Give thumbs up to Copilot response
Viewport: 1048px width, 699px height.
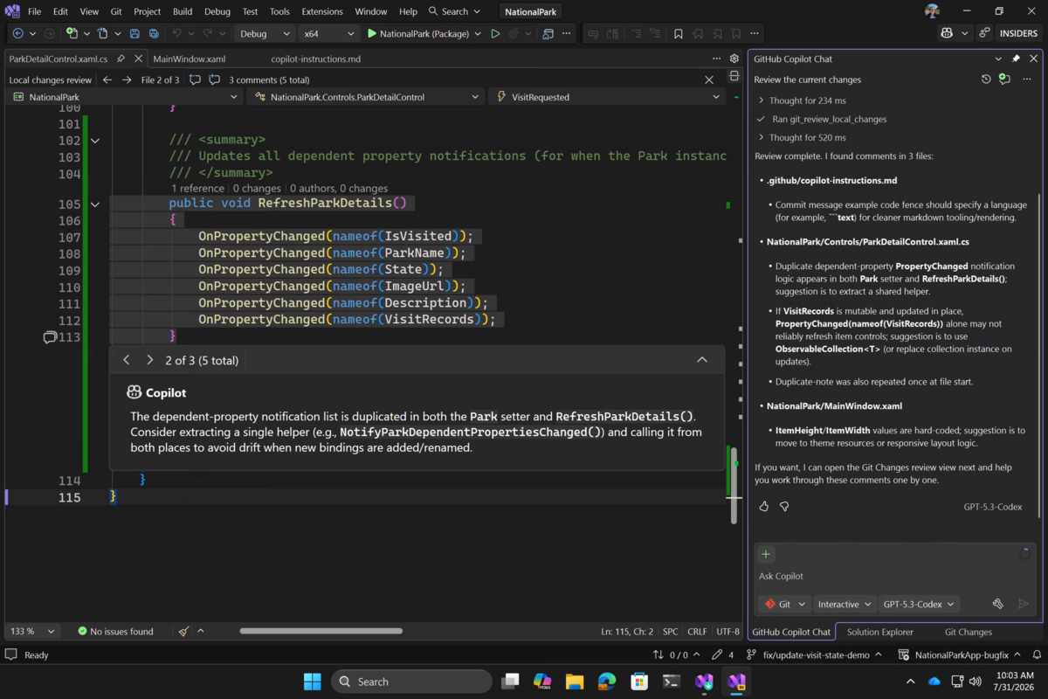coord(764,506)
